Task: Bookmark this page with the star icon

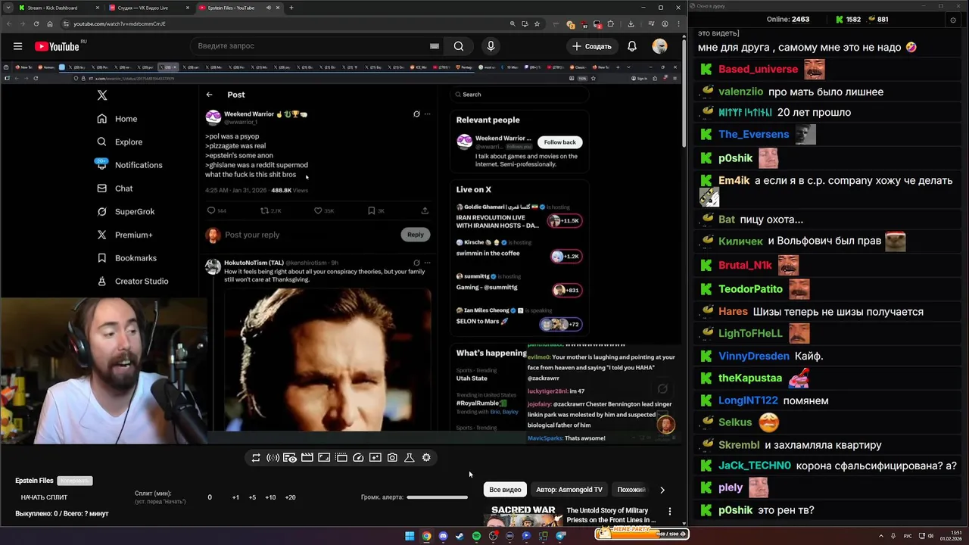Action: click(537, 23)
